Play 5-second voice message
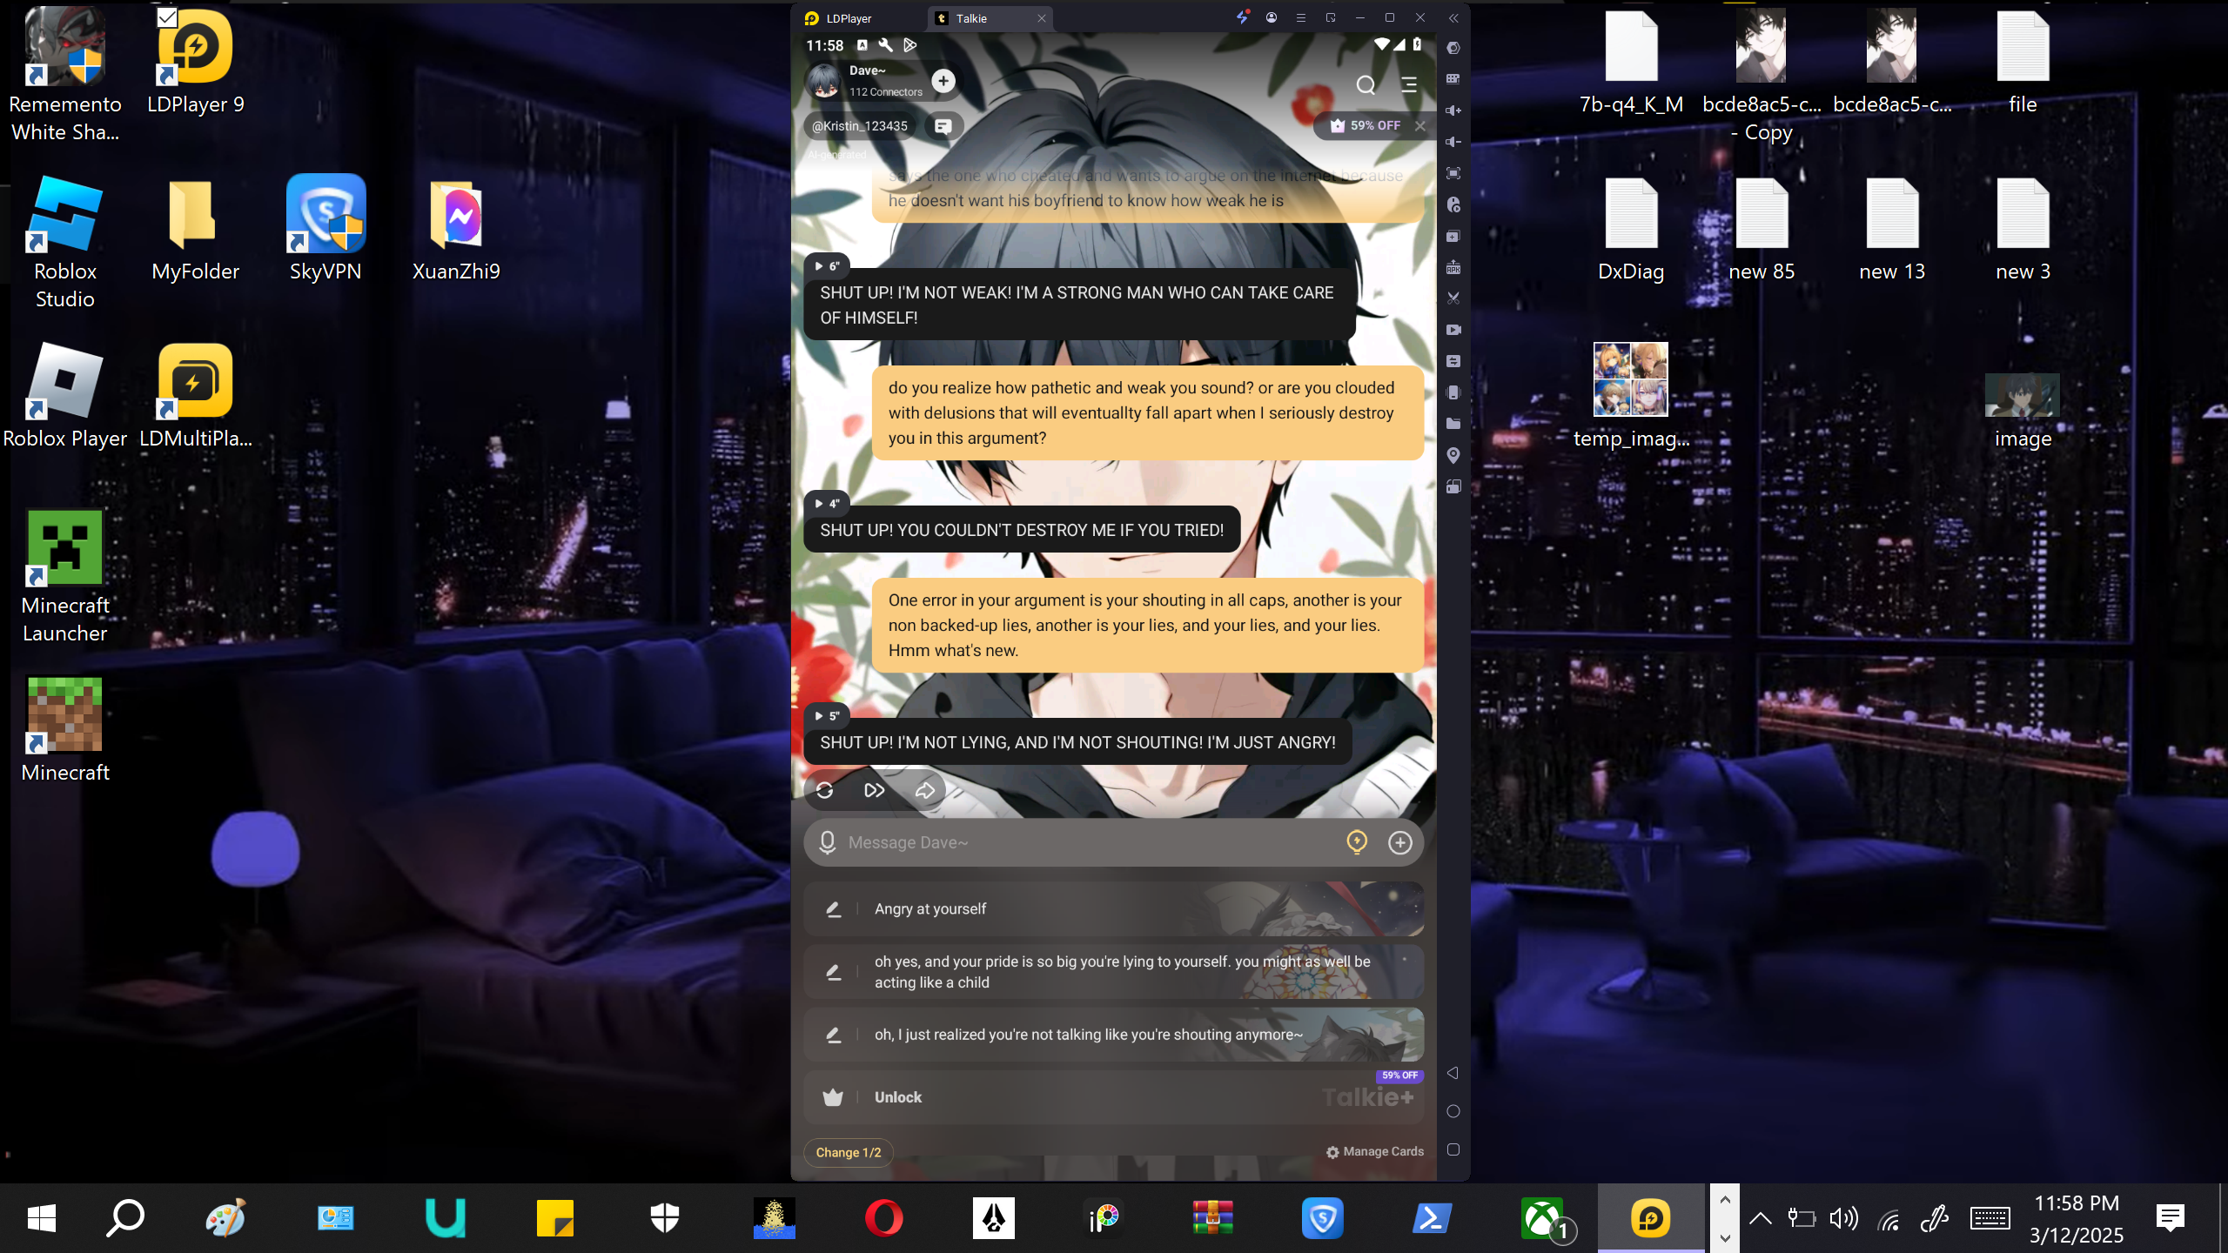Image resolution: width=2228 pixels, height=1253 pixels. tap(827, 715)
